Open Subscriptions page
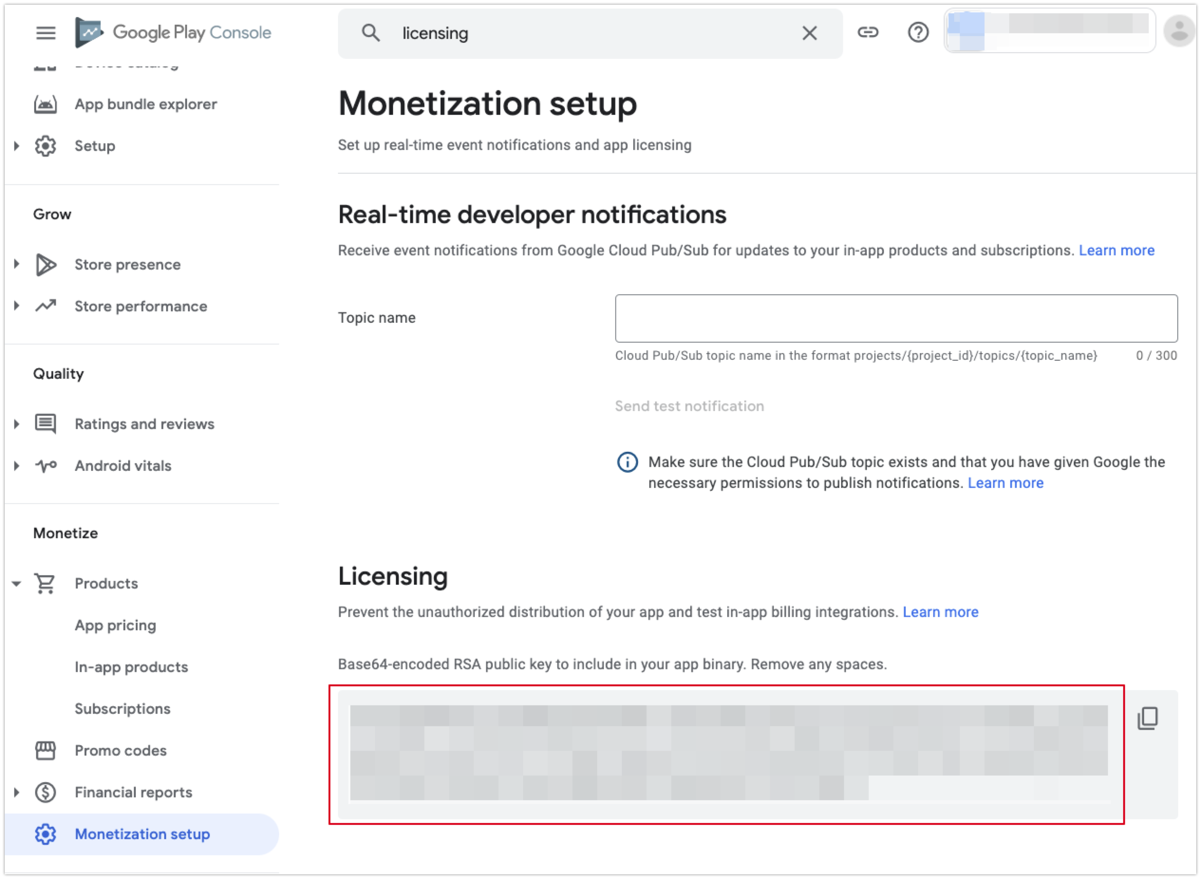This screenshot has width=1201, height=879. [122, 709]
